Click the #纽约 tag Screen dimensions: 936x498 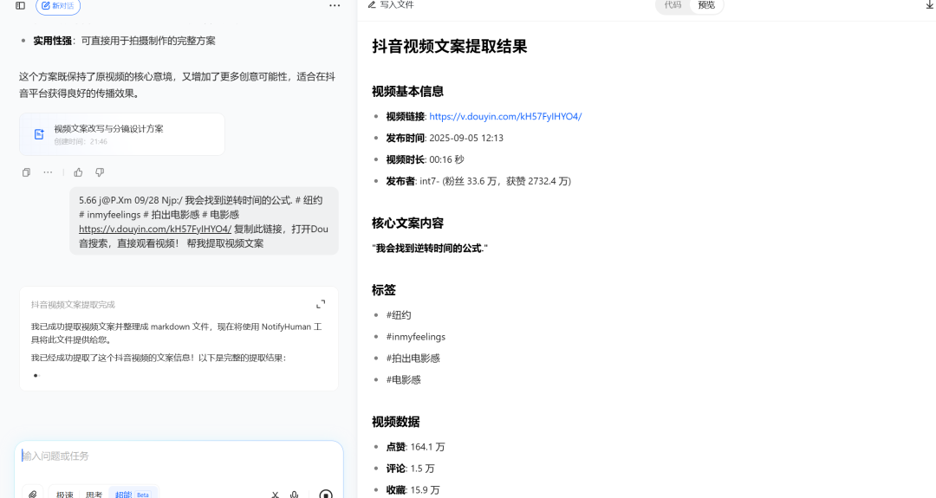pos(398,315)
